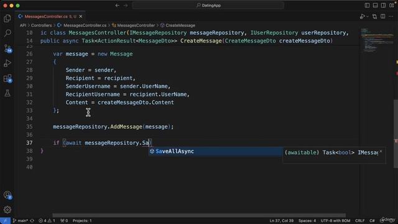Go back with the navigation arrow

(x=118, y=6)
